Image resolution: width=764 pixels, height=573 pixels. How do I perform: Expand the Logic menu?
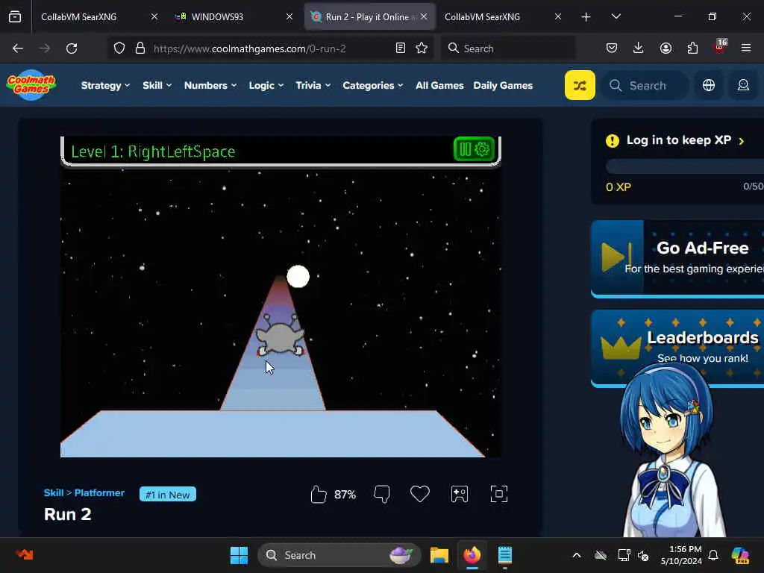266,85
